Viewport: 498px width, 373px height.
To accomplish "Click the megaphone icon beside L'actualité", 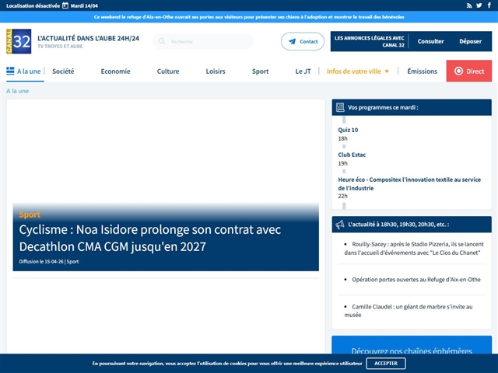I will (x=340, y=225).
